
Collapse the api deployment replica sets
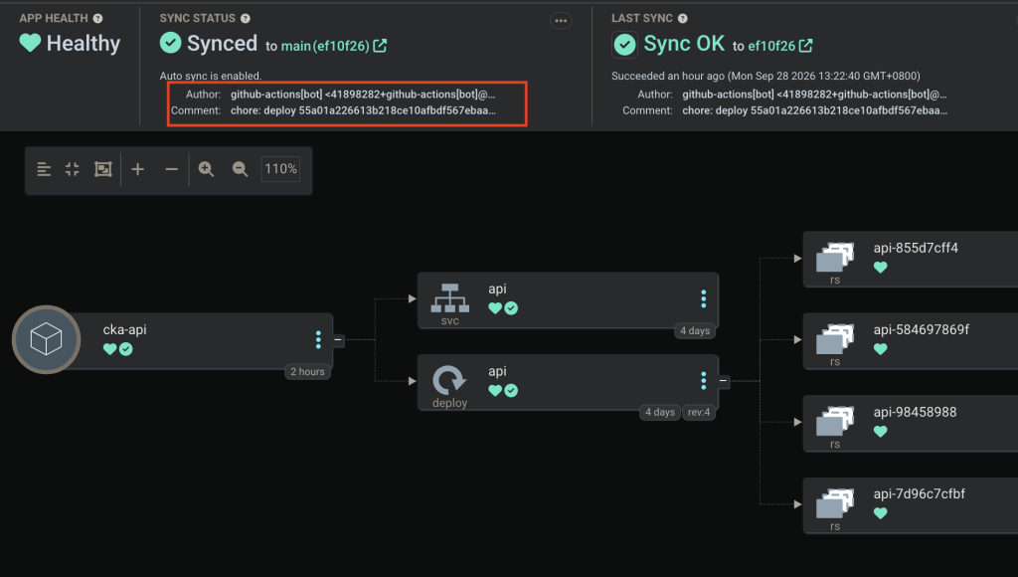pos(724,381)
